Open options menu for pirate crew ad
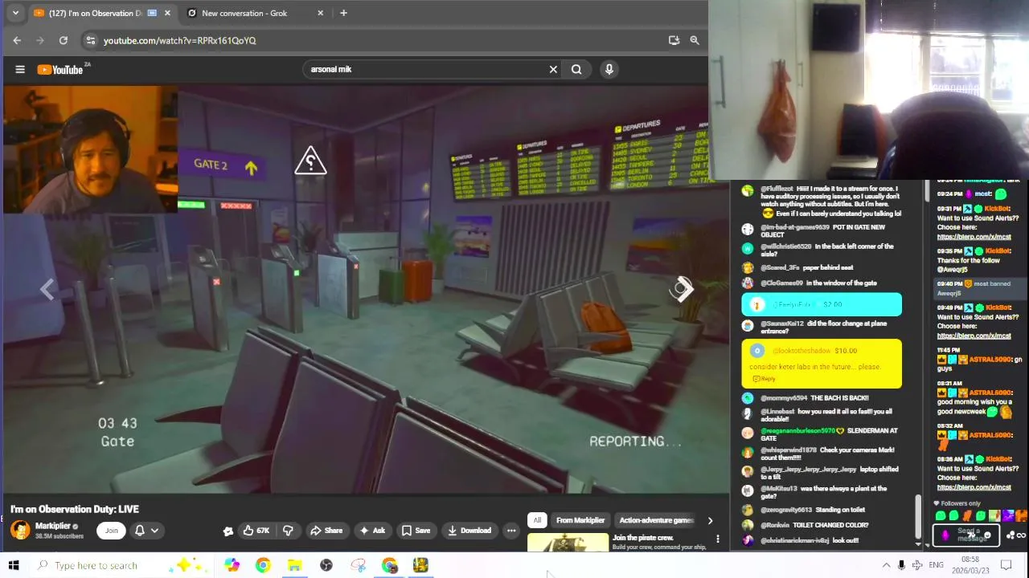 tap(718, 539)
